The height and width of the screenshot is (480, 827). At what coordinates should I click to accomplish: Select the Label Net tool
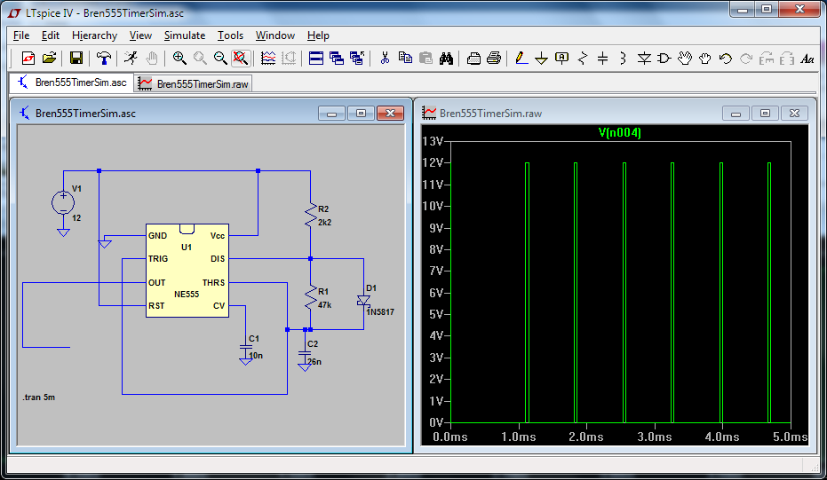(x=561, y=58)
